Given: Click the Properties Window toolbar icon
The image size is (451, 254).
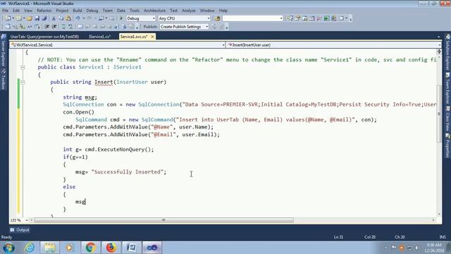Looking at the screenshot, I should pos(297,18).
